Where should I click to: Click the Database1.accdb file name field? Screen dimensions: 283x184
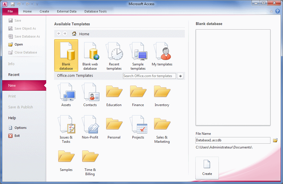(x=233, y=140)
